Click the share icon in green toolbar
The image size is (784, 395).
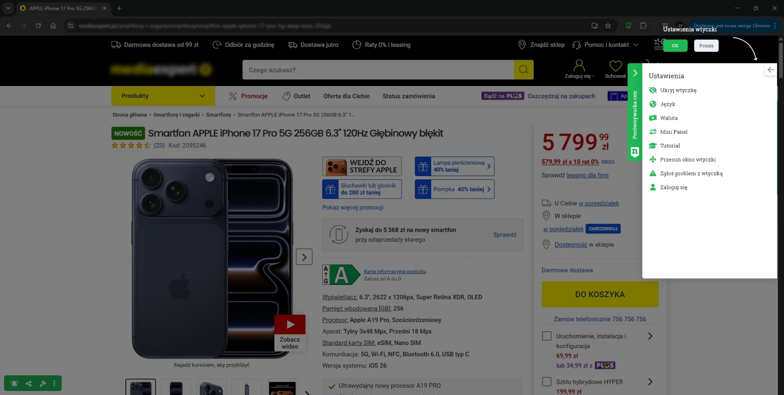point(29,383)
